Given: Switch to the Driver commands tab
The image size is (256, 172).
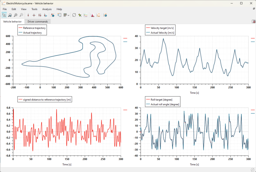Looking at the screenshot, I should (x=37, y=22).
